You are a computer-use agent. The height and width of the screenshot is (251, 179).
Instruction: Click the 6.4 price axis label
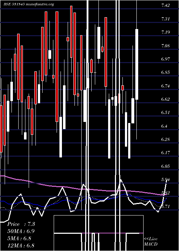click(x=164, y=126)
